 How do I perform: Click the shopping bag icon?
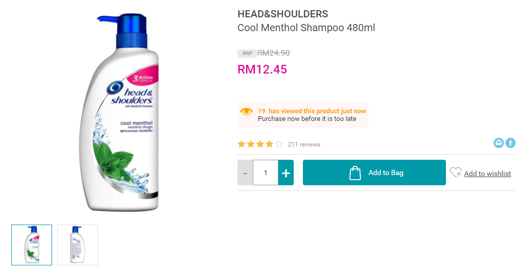(355, 173)
